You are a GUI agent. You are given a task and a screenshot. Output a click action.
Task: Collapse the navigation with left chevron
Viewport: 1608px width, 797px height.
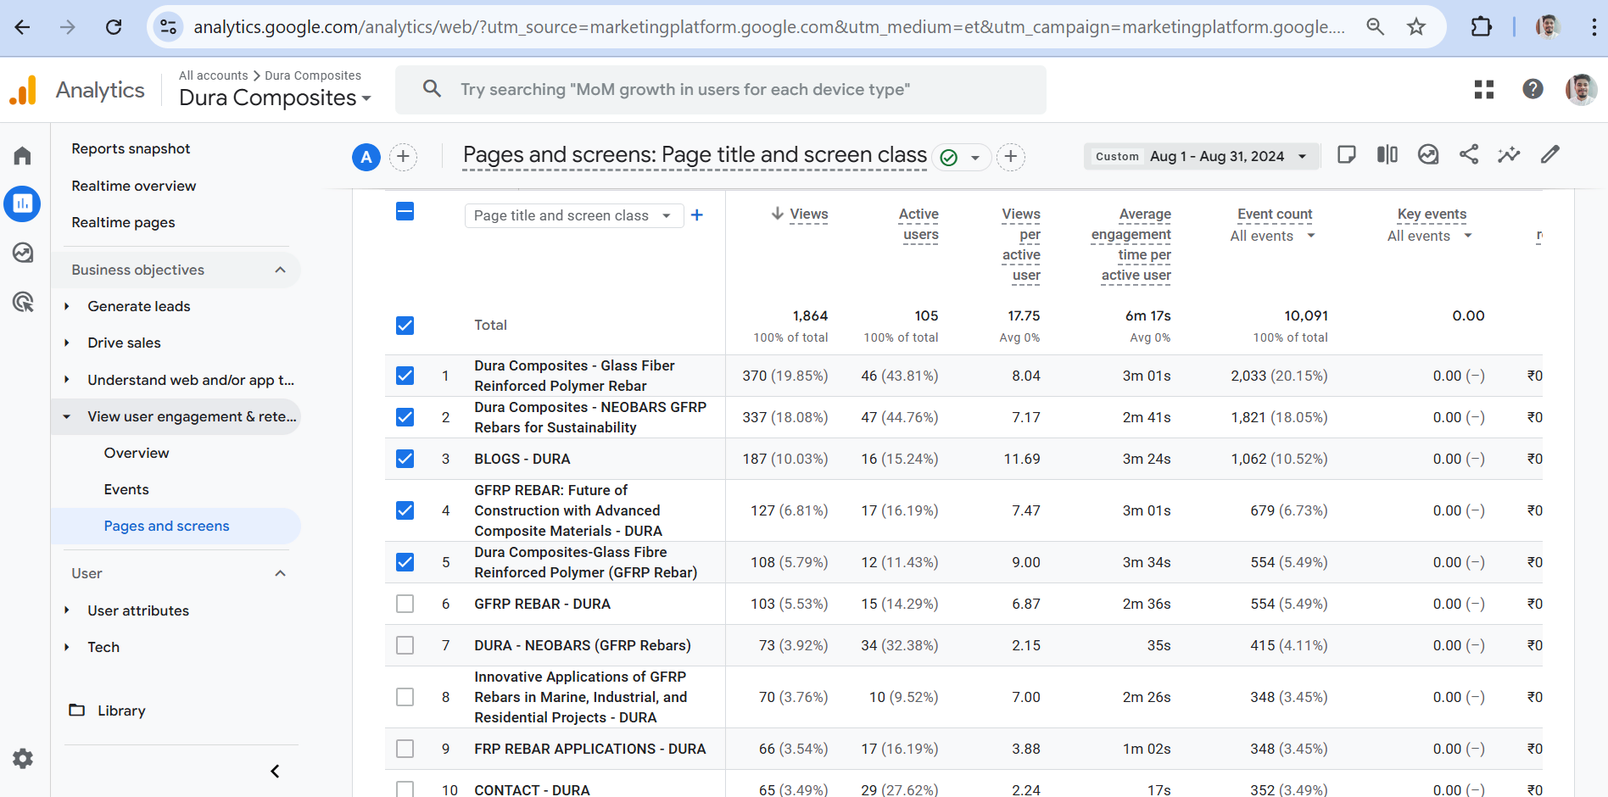pos(275,771)
